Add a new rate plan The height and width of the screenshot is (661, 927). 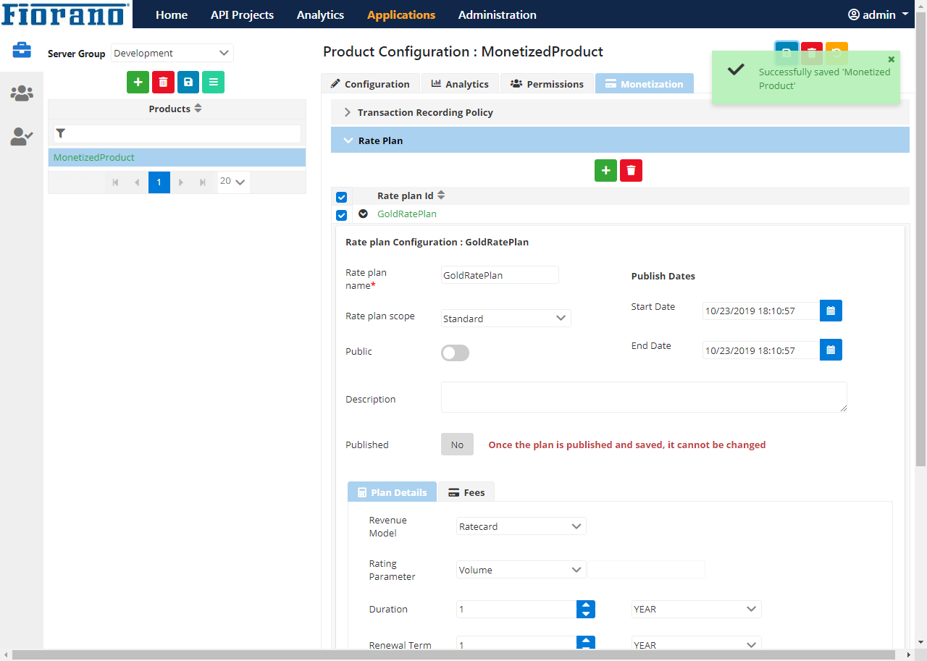pyautogui.click(x=605, y=170)
